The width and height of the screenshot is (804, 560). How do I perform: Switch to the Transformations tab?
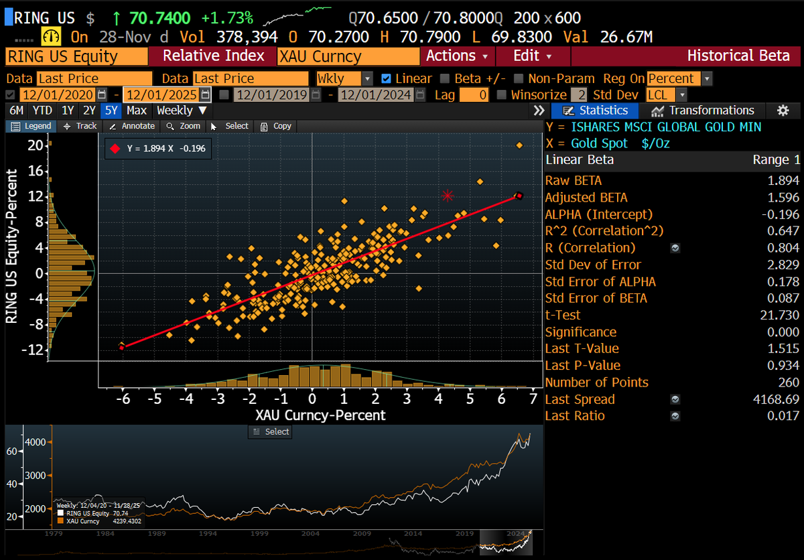tap(703, 111)
